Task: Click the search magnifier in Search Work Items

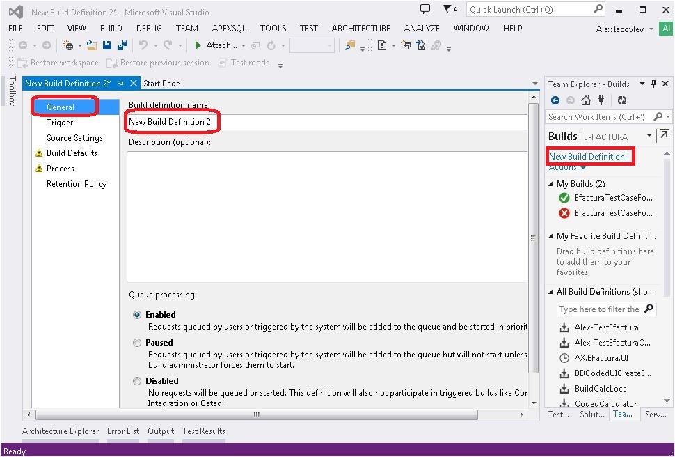Action: pyautogui.click(x=658, y=116)
